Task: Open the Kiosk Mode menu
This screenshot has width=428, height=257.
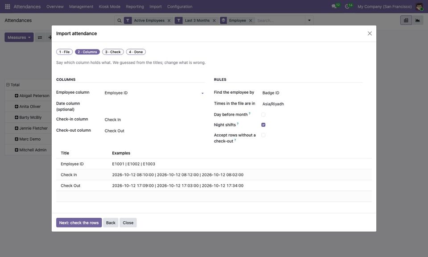Action: (110, 7)
